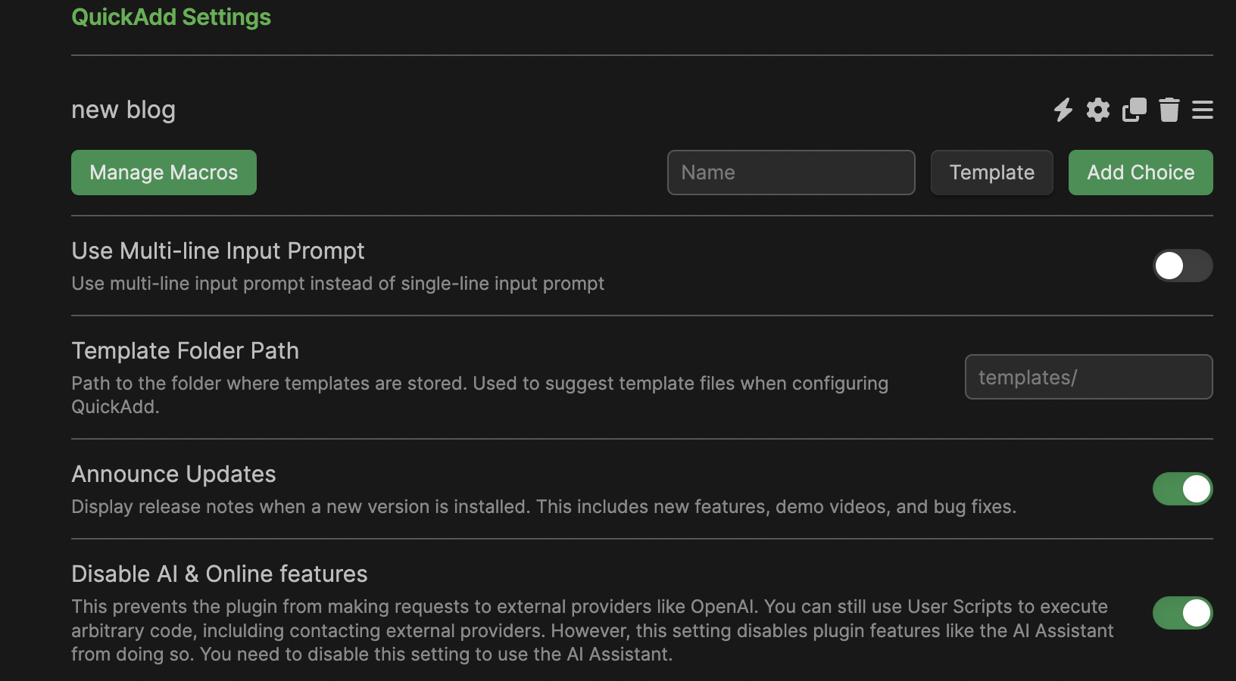Open the gear configure icon for new blog

(x=1098, y=110)
